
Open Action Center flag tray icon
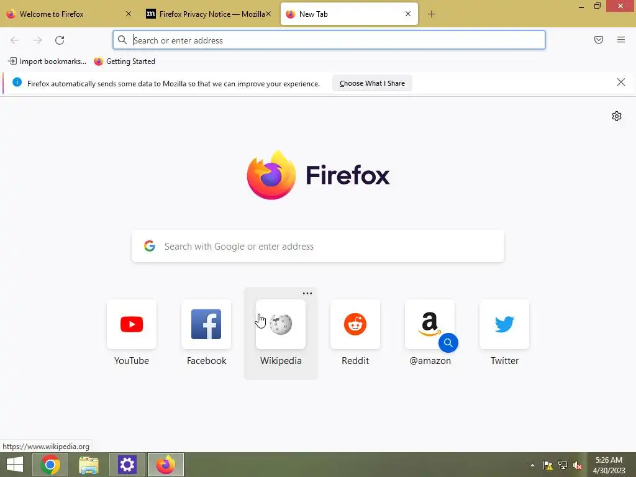pos(548,465)
